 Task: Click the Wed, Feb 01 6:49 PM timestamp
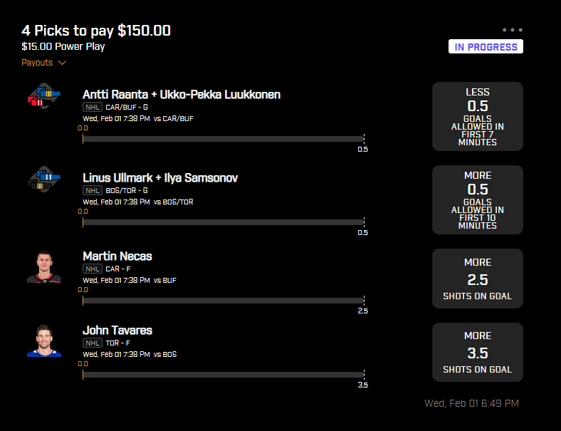[471, 403]
